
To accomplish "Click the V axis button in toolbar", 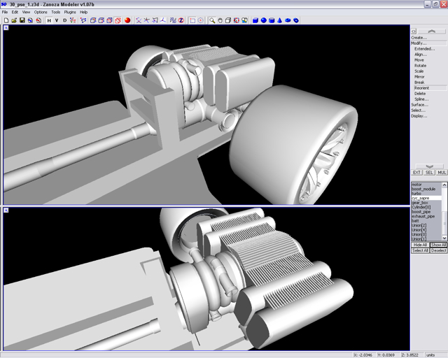I will 57,20.
